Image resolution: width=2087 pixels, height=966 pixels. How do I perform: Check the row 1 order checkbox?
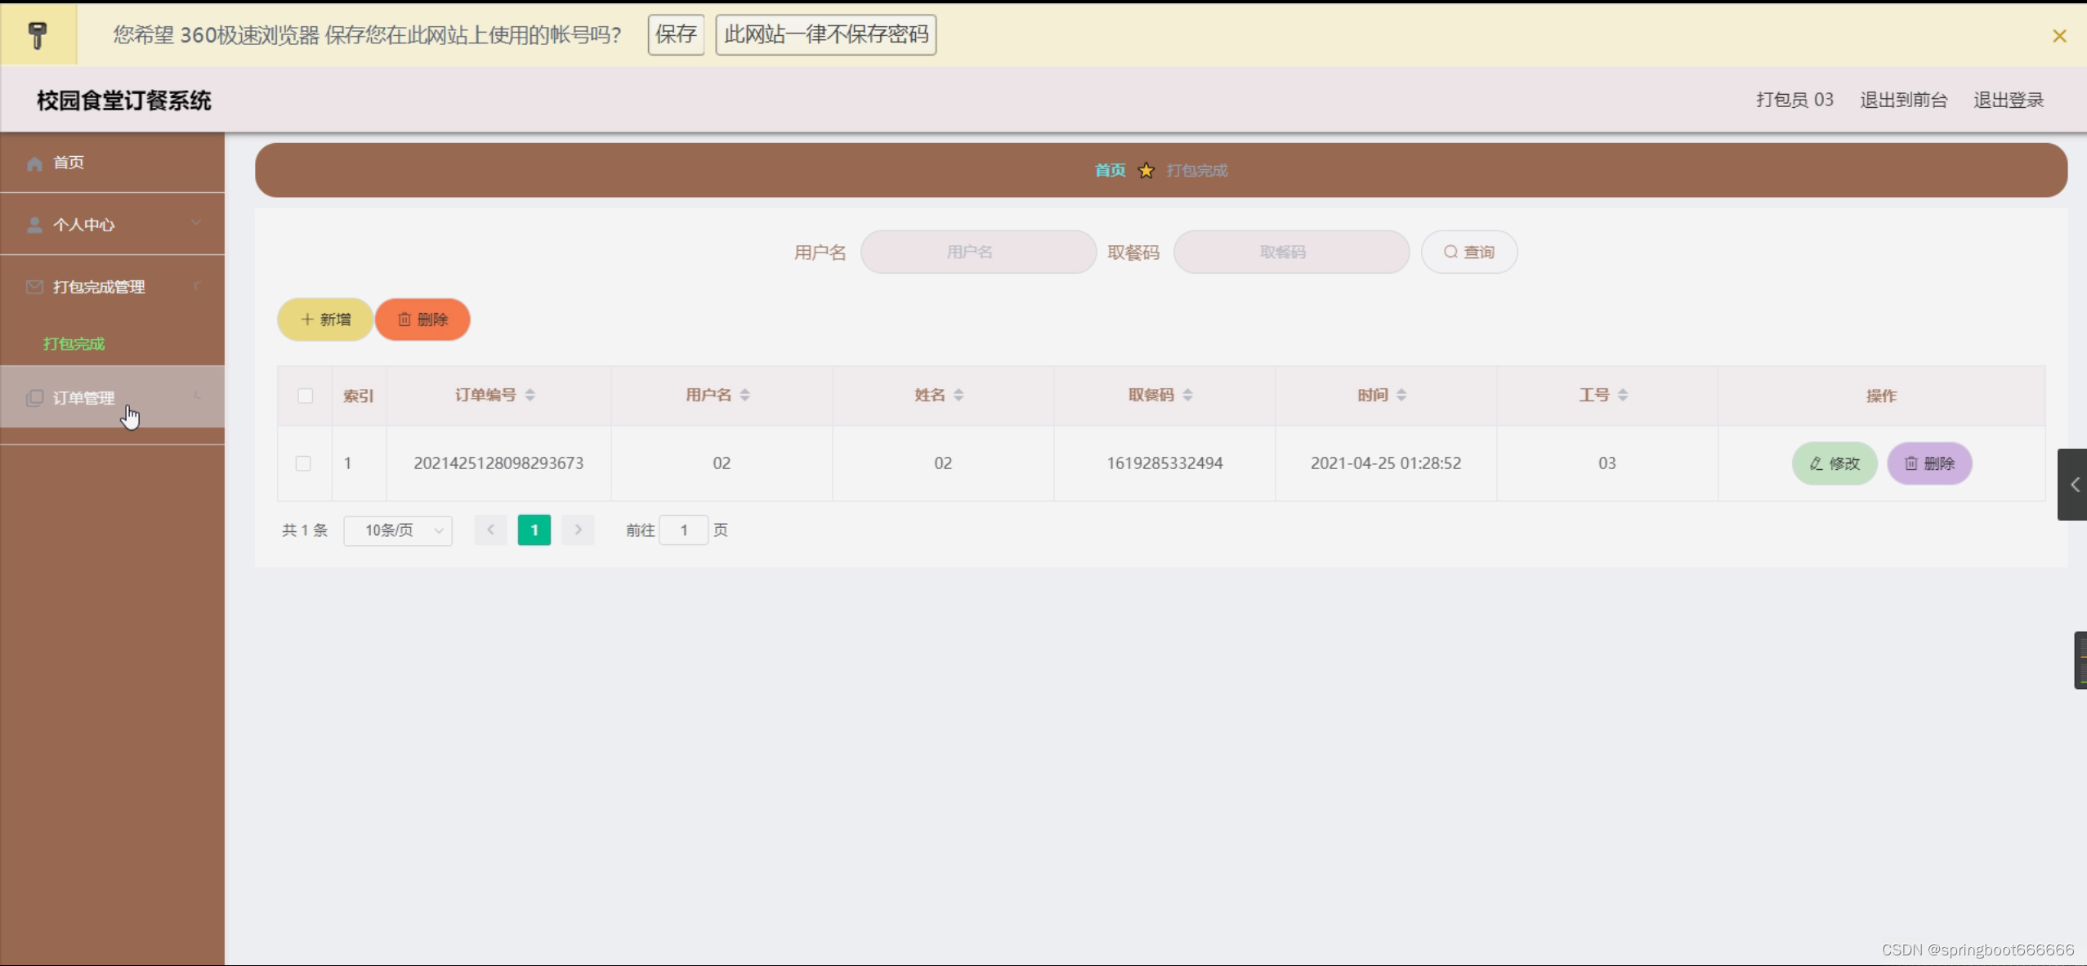[303, 463]
